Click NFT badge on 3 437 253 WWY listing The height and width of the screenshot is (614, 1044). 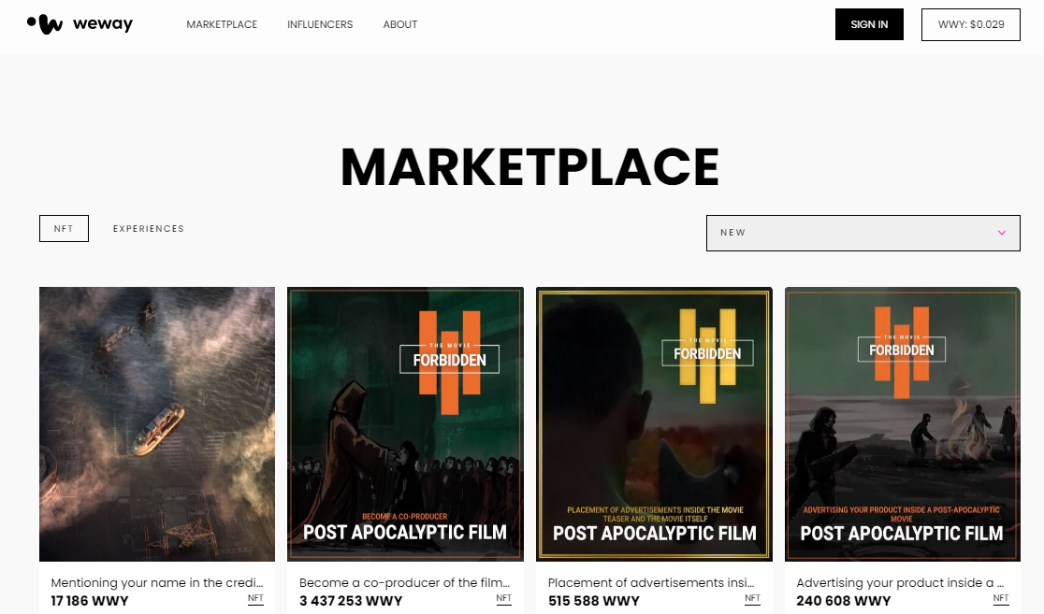point(504,599)
